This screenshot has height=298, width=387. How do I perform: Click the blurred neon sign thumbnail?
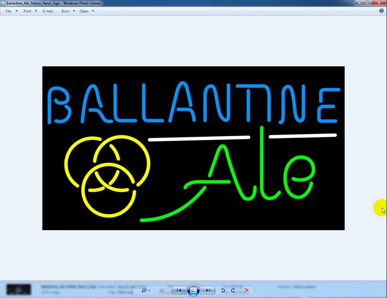click(19, 289)
